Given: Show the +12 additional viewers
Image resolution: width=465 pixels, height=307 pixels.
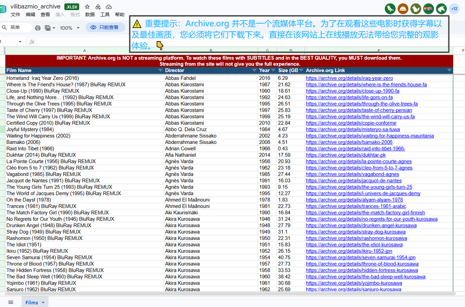Looking at the screenshot, I should 454,9.
